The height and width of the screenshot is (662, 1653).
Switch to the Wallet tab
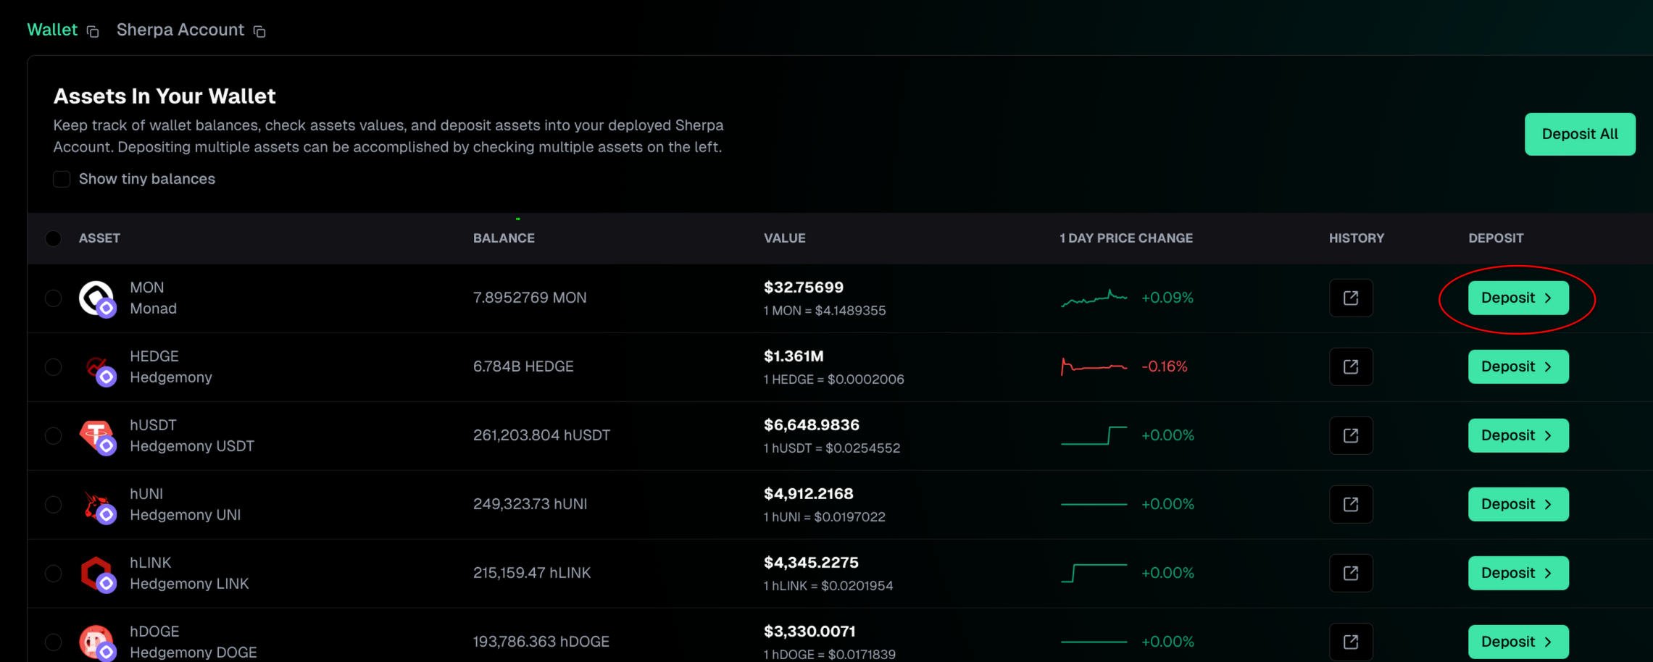(51, 30)
